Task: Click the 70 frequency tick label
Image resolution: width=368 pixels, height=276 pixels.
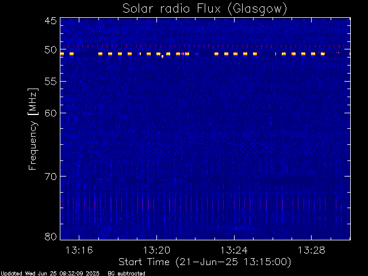Action: [51, 177]
